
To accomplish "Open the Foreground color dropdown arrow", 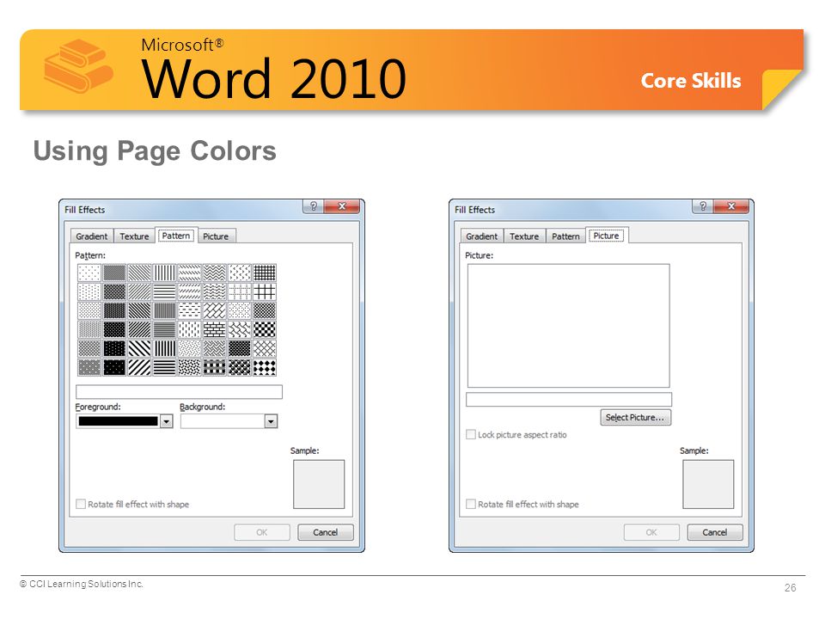I will 166,421.
